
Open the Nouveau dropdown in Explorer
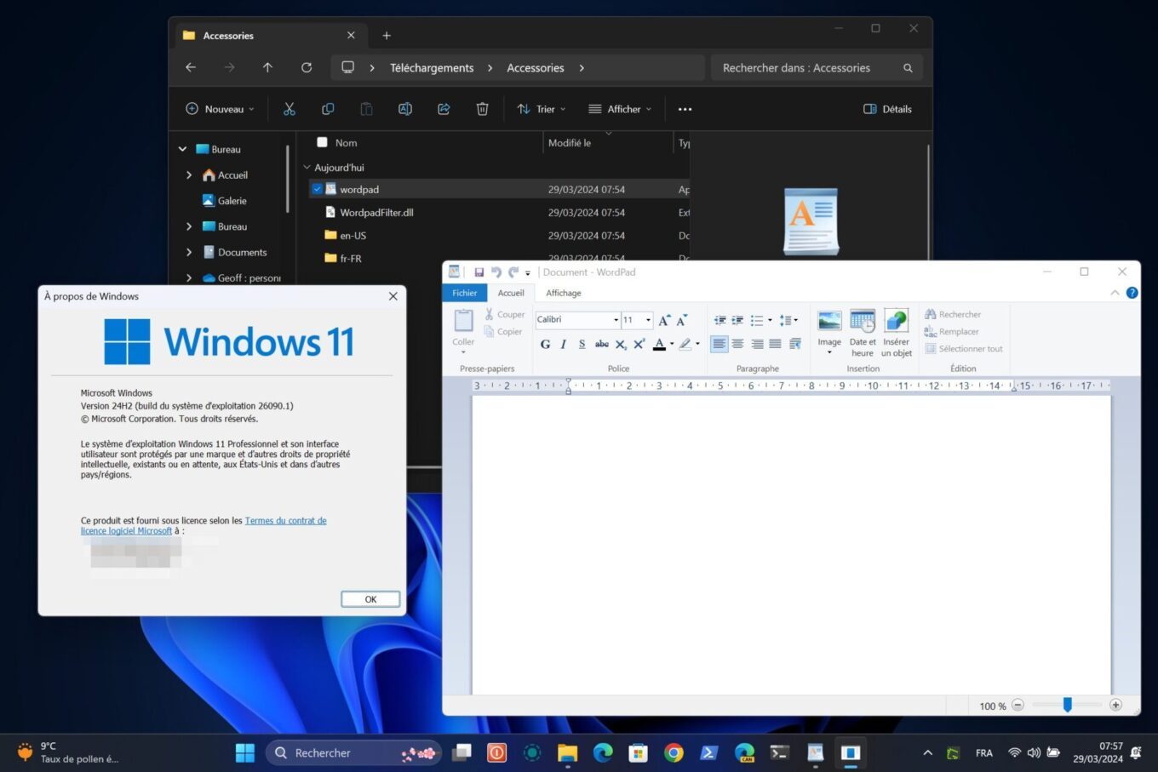click(x=220, y=109)
